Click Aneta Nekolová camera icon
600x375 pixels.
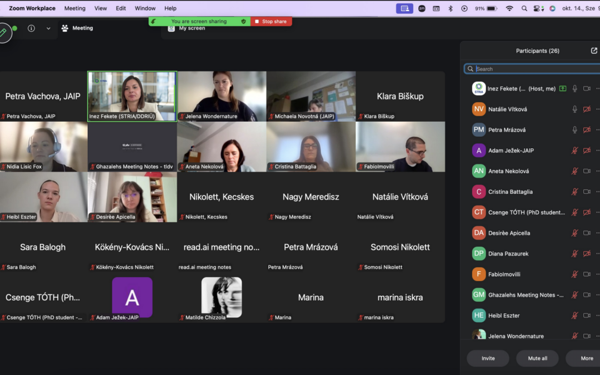[587, 171]
